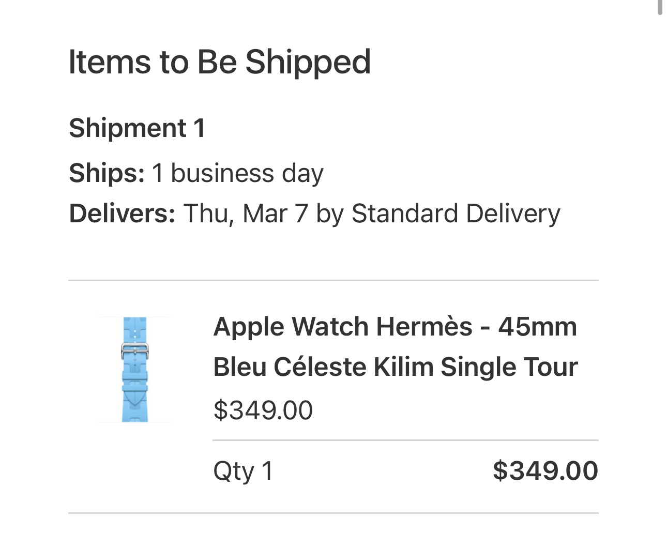Viewport: 667px width, 548px height.
Task: Click the 1 business day text
Action: 237,173
